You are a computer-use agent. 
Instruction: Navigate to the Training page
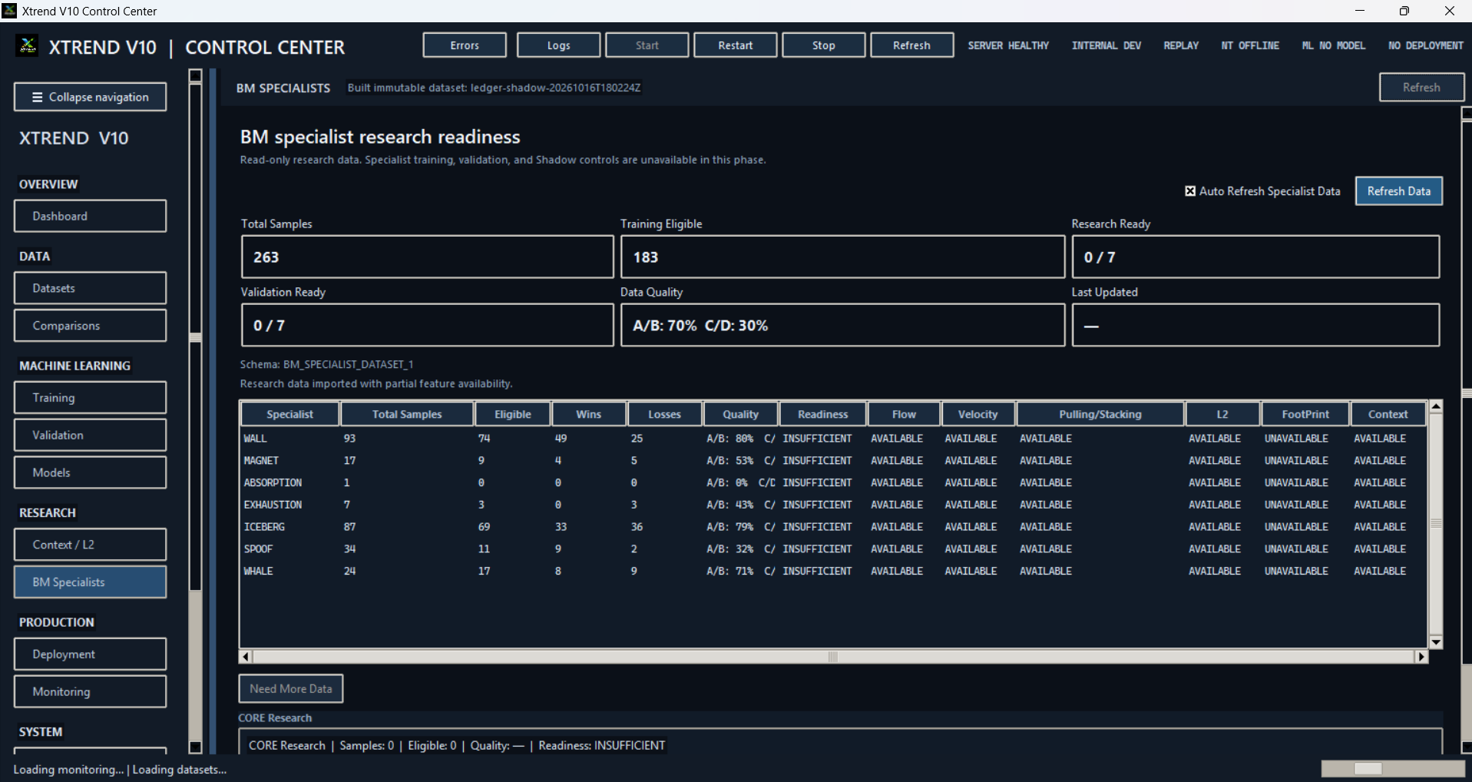pos(90,398)
